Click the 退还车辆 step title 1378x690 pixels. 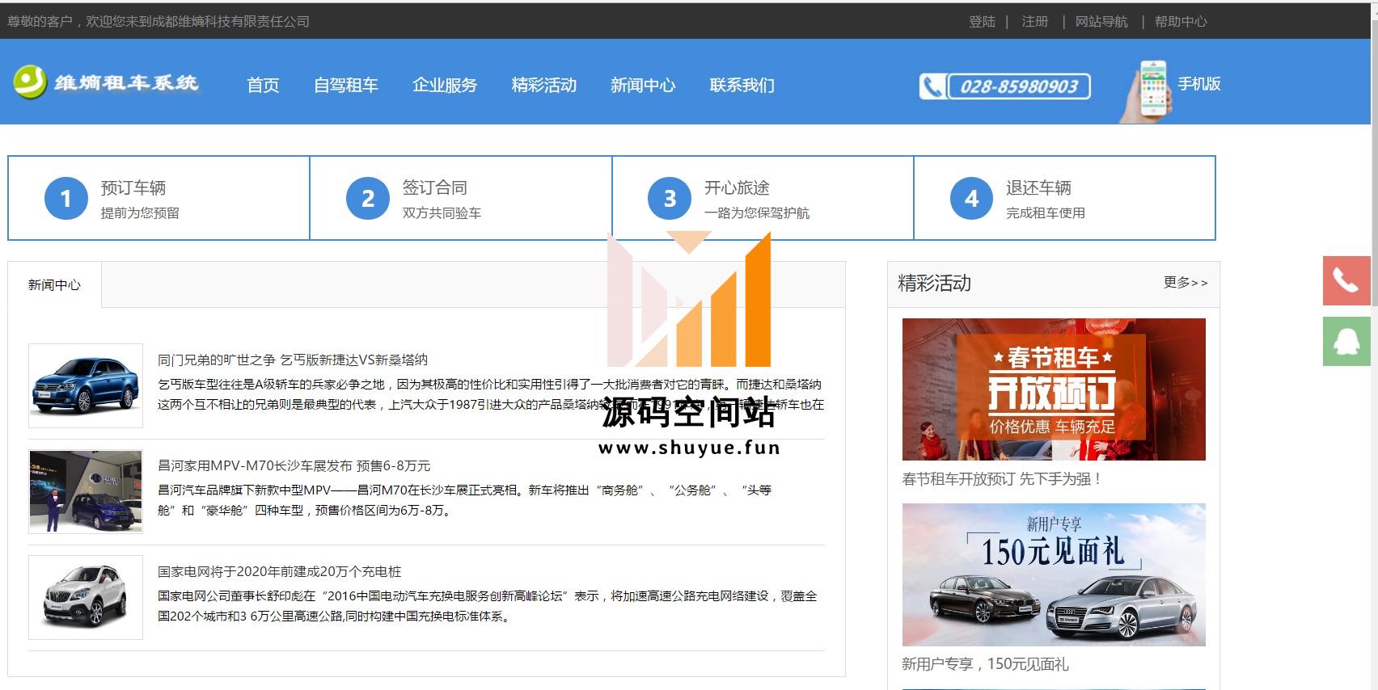(1038, 187)
